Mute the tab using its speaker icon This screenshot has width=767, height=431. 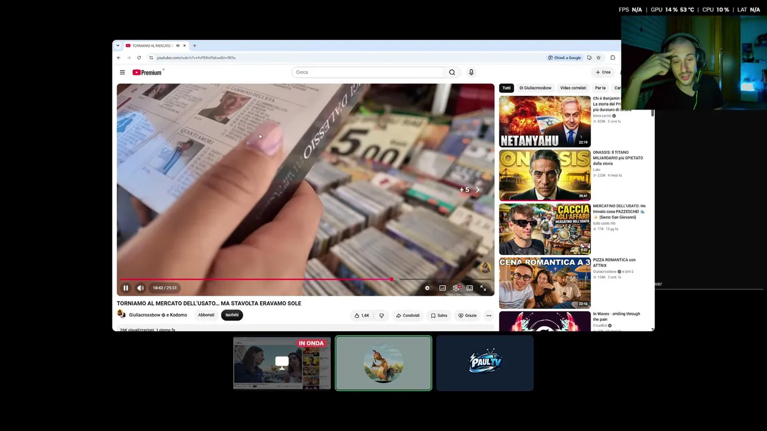(x=177, y=45)
